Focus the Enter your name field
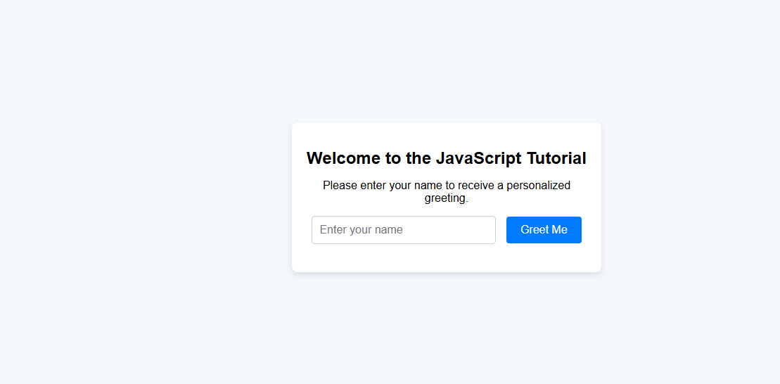 tap(404, 230)
